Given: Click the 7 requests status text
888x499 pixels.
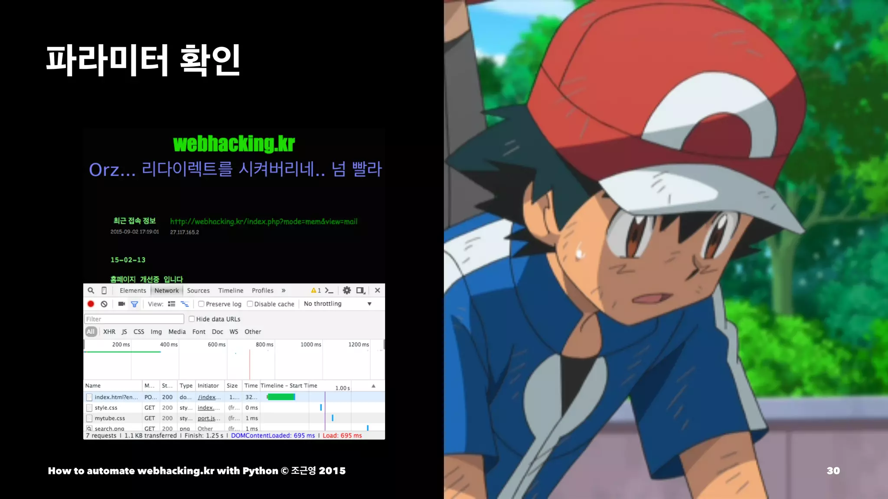Looking at the screenshot, I should (x=101, y=435).
